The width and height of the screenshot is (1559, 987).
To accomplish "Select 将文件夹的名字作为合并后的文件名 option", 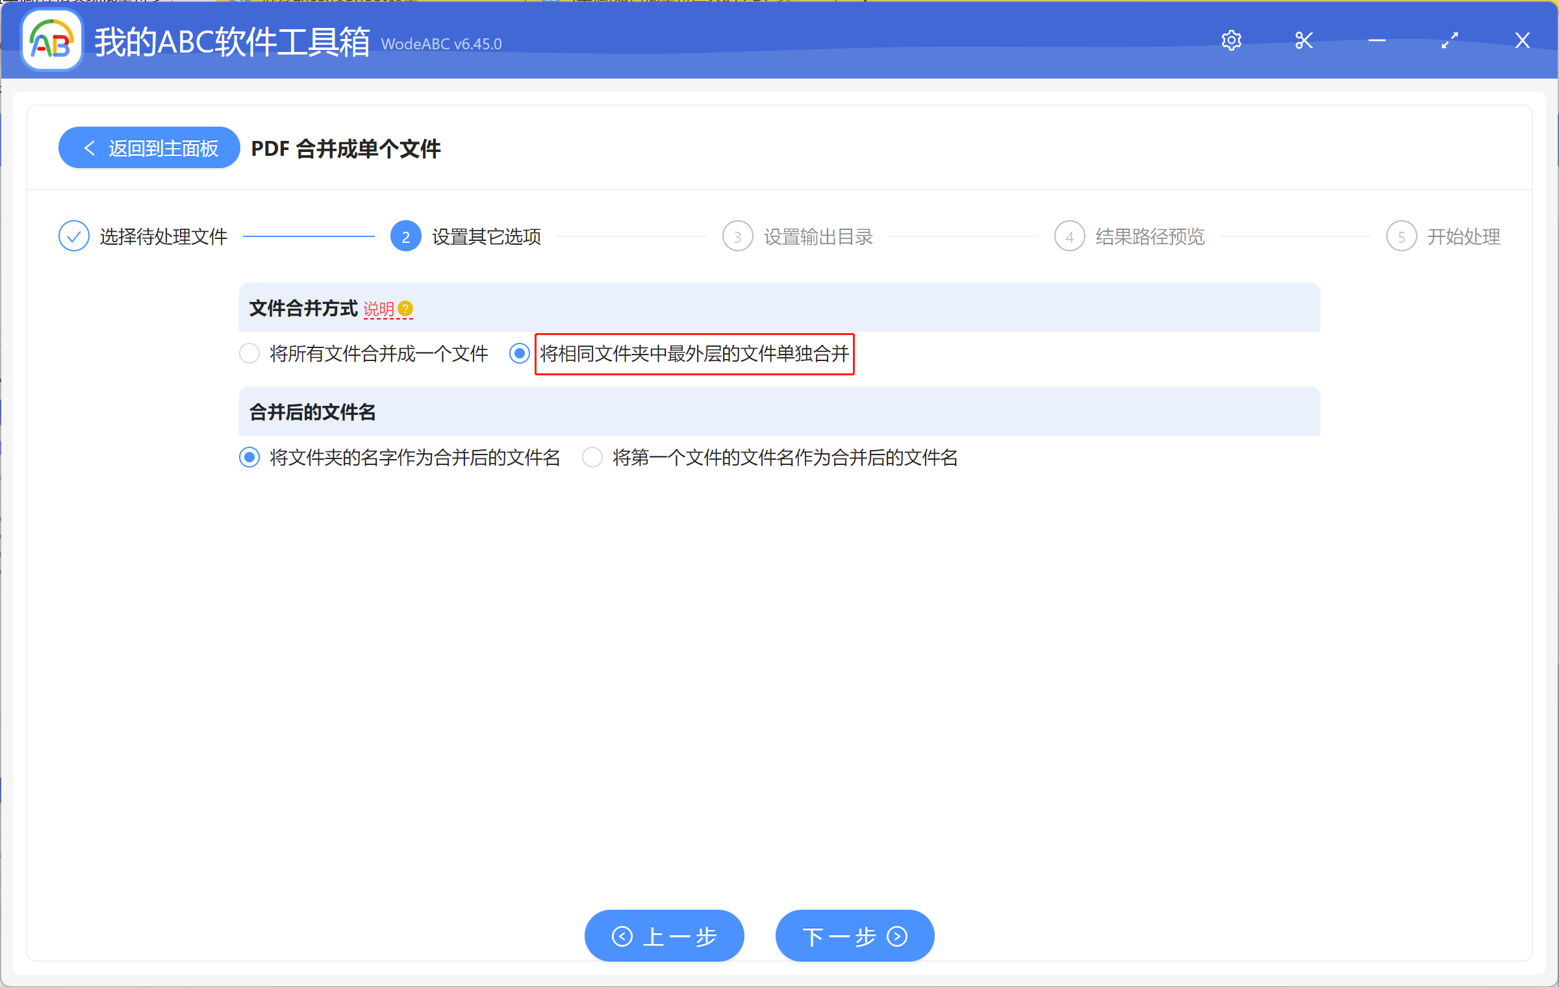I will click(x=249, y=458).
